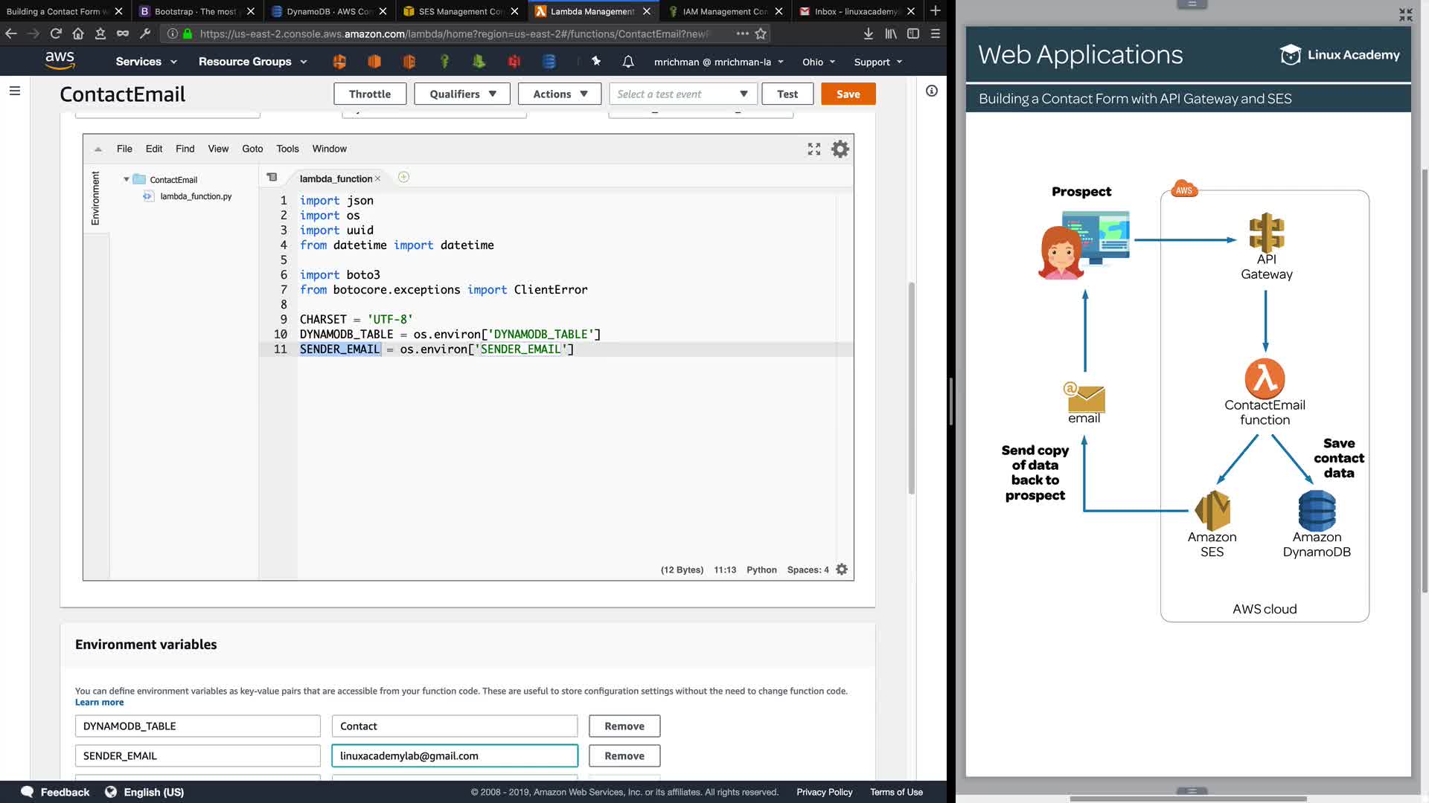Click the status bar gear icon

coord(842,570)
